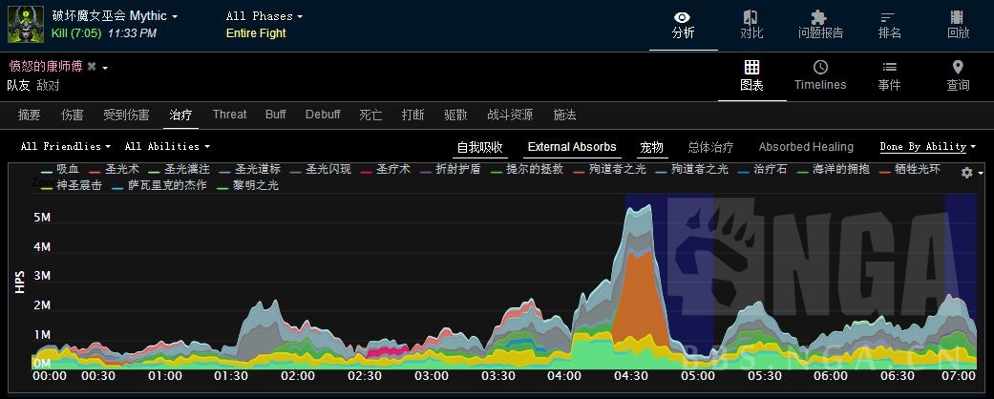Click the boss portrait icon

[26, 25]
